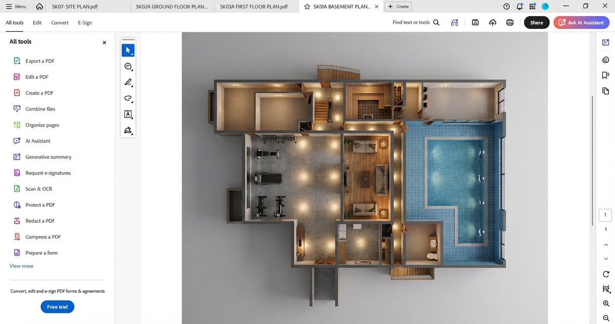
Task: Close the All tools panel
Action: [x=104, y=42]
